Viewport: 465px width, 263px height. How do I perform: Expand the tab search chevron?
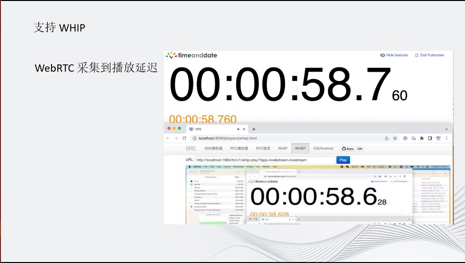[446, 129]
